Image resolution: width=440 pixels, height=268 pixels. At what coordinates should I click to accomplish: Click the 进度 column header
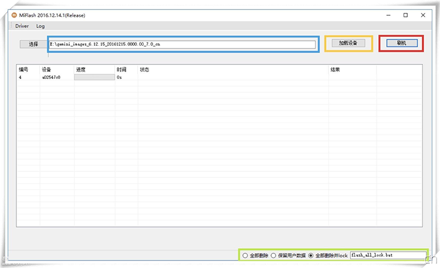pos(81,70)
